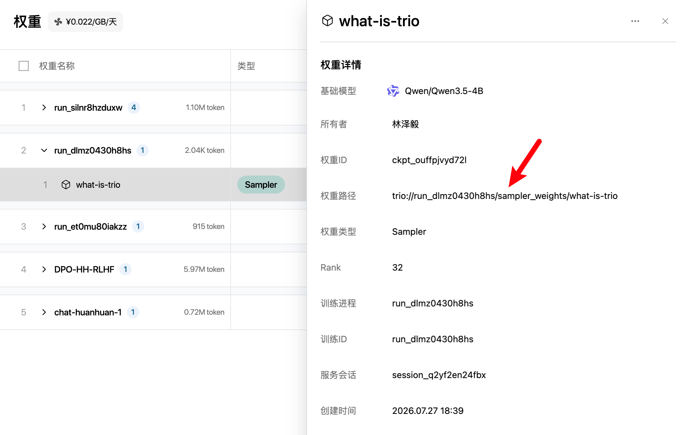Viewport: 687px width, 435px height.
Task: Select the what-is-trio weight row
Action: pyautogui.click(x=154, y=185)
